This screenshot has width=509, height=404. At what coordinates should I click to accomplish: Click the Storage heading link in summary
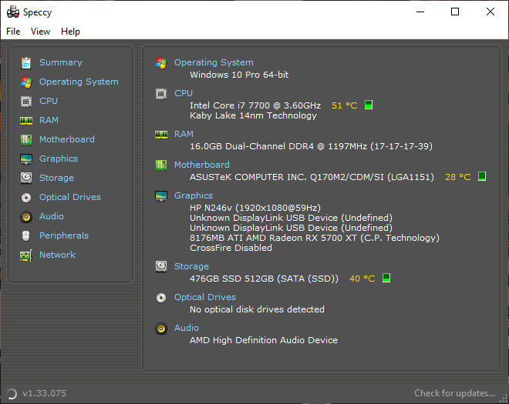pos(191,266)
